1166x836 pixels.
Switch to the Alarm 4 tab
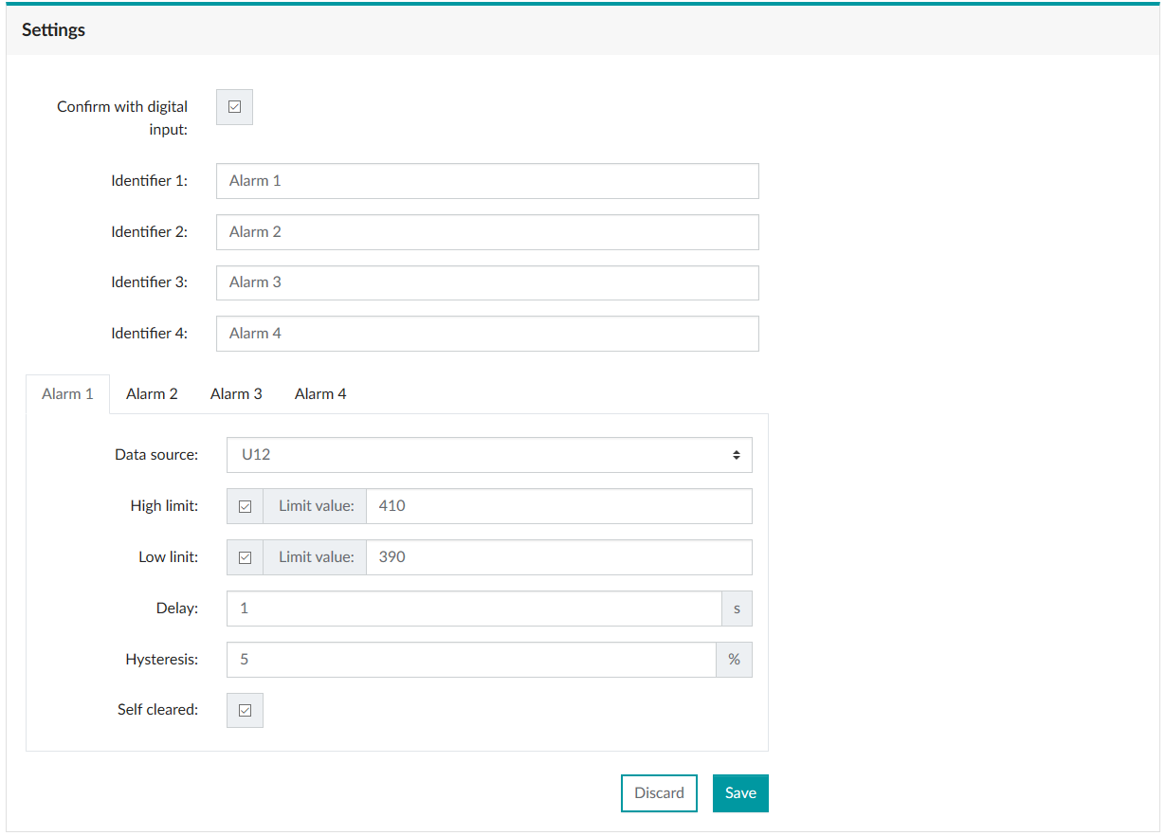click(x=320, y=393)
